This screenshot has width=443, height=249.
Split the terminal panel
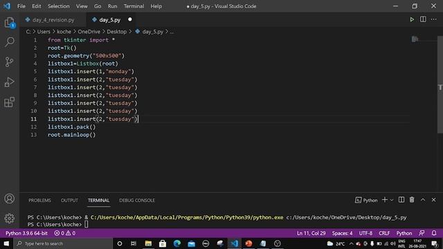(401, 200)
